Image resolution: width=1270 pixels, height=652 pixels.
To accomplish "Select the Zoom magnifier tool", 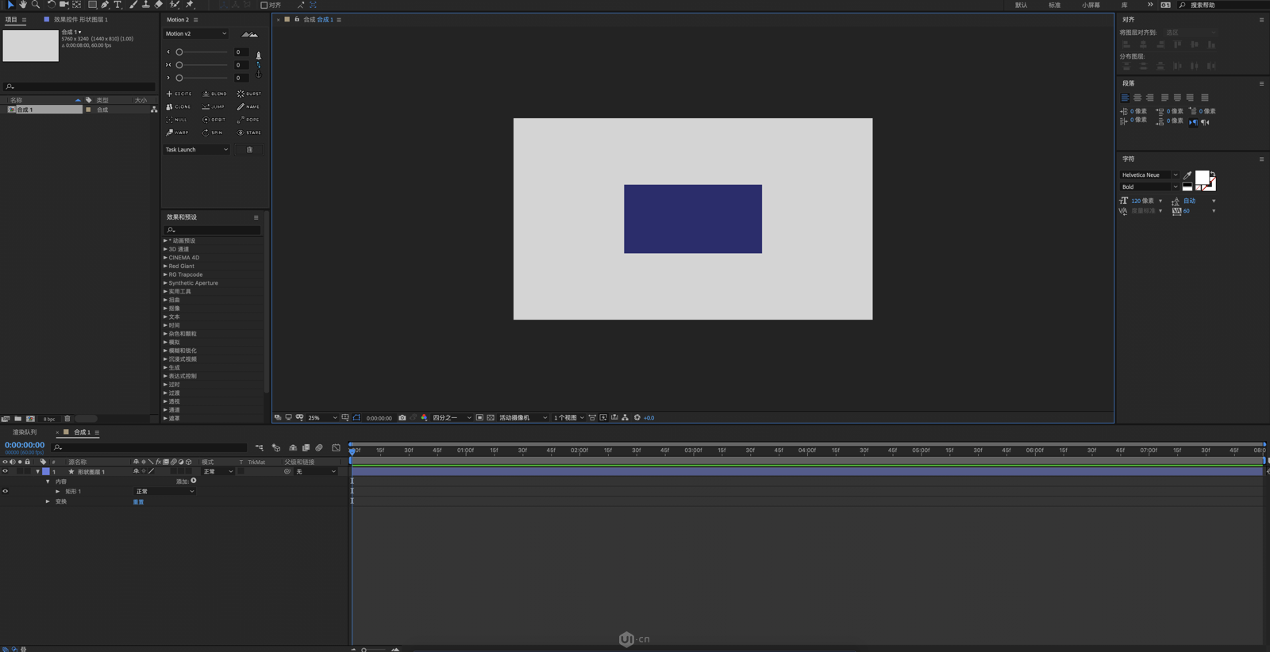I will coord(36,5).
